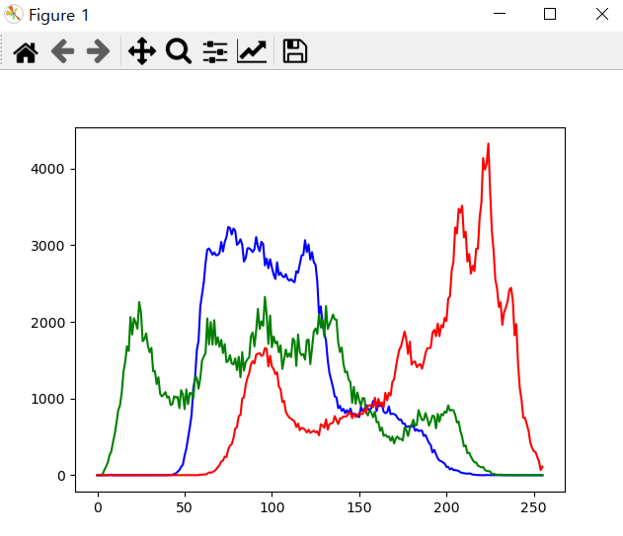This screenshot has width=623, height=536.
Task: Click the green curve's leftmost peak
Action: tap(139, 303)
